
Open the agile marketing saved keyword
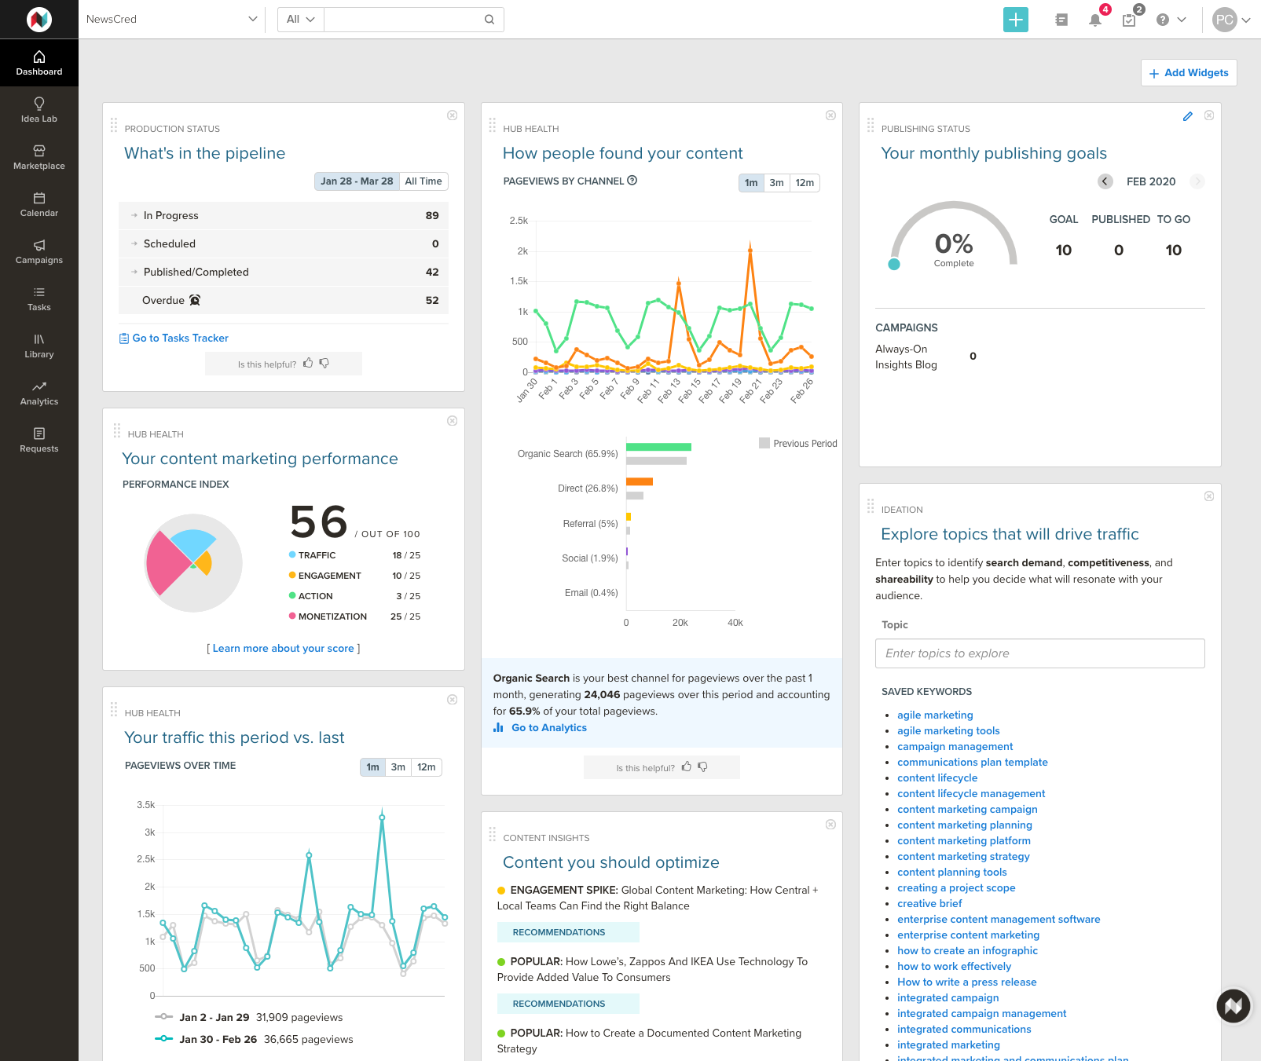935,715
